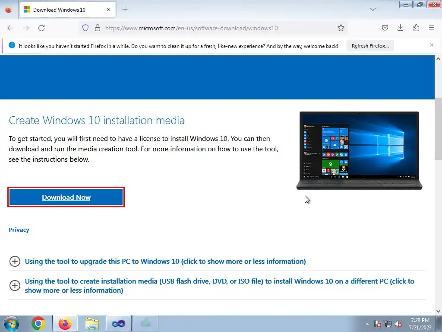Click the muted volume tray icon

tap(398, 324)
